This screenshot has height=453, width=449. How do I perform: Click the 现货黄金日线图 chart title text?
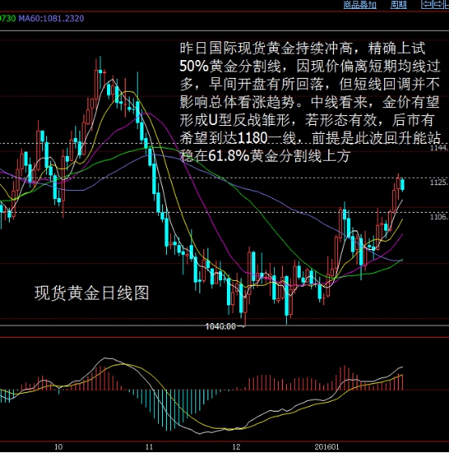(92, 293)
